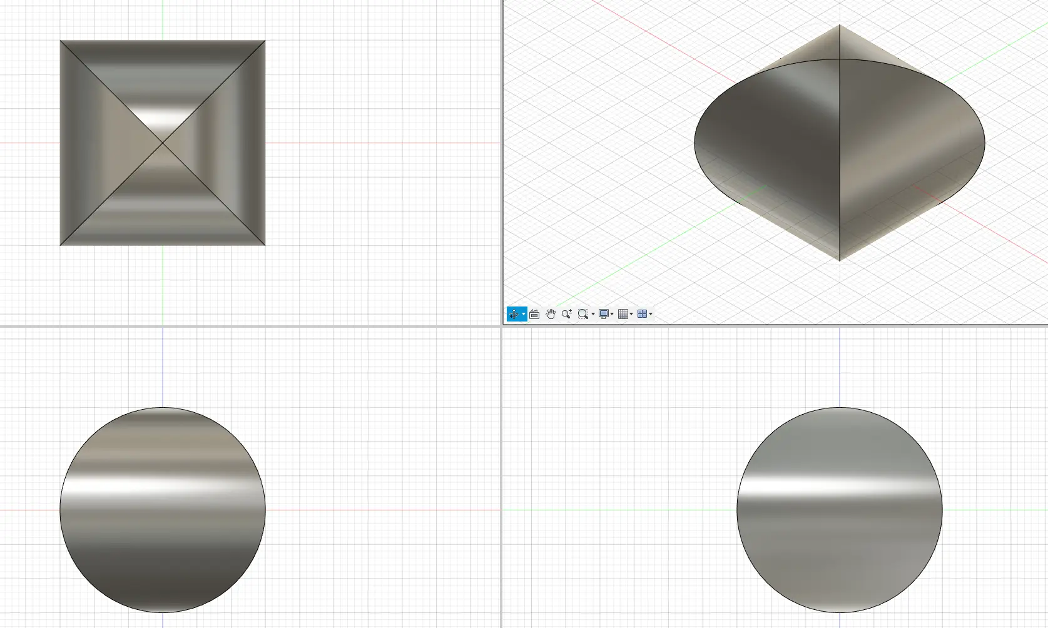The width and height of the screenshot is (1048, 628).
Task: Expand the Grid and Snaps dropdown arrow
Action: (631, 314)
